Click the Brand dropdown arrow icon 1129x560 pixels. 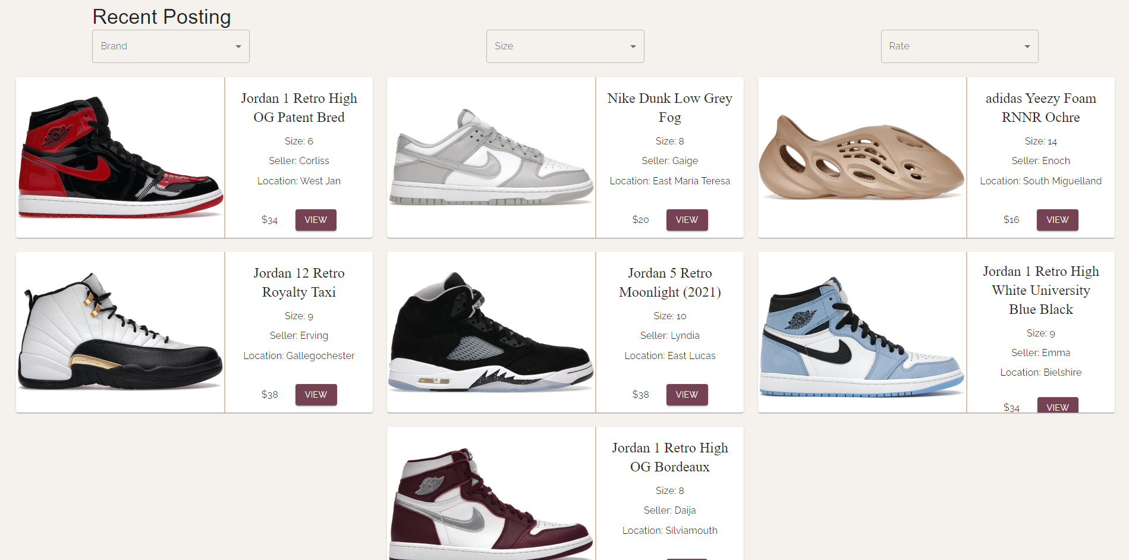[238, 46]
